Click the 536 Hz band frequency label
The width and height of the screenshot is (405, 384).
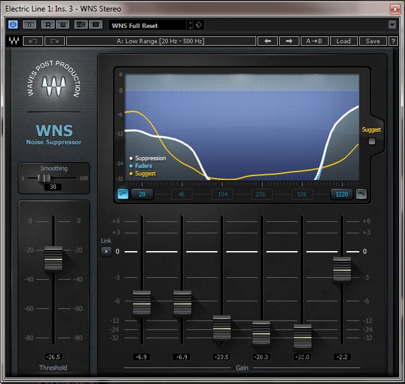tap(301, 194)
